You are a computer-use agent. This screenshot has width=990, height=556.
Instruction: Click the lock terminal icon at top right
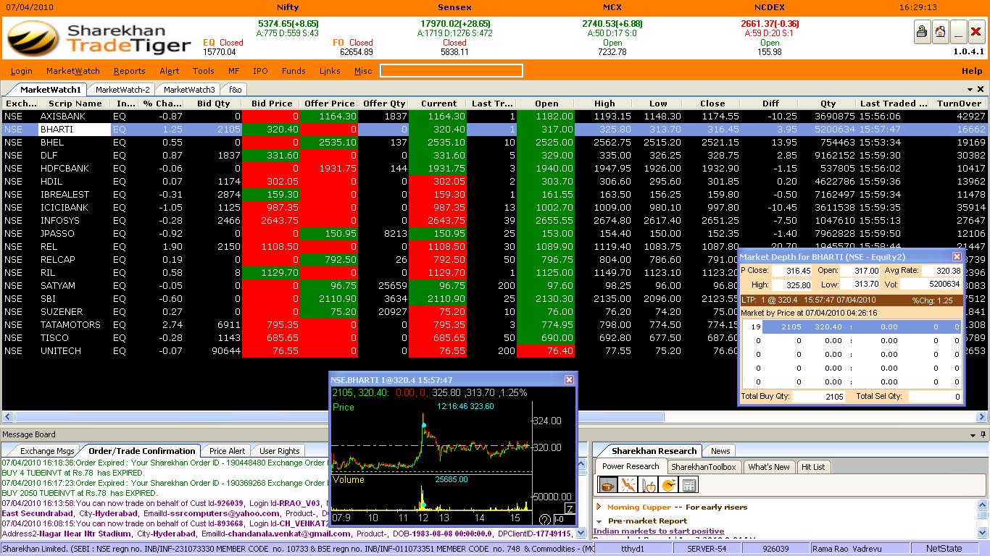(x=920, y=33)
